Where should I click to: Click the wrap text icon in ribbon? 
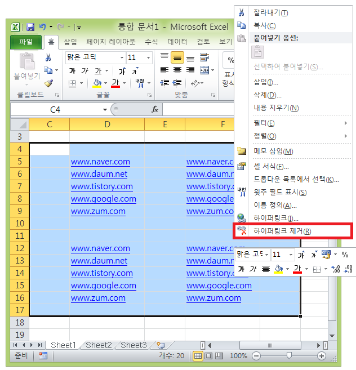(x=204, y=57)
